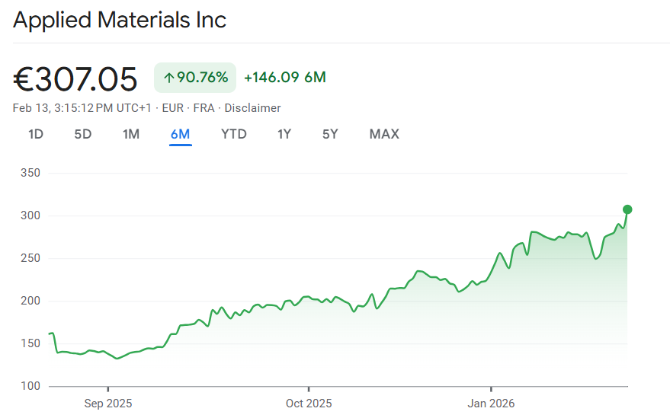Click the +146.09 6M change value
Viewport: 670px width, 418px height.
(285, 78)
